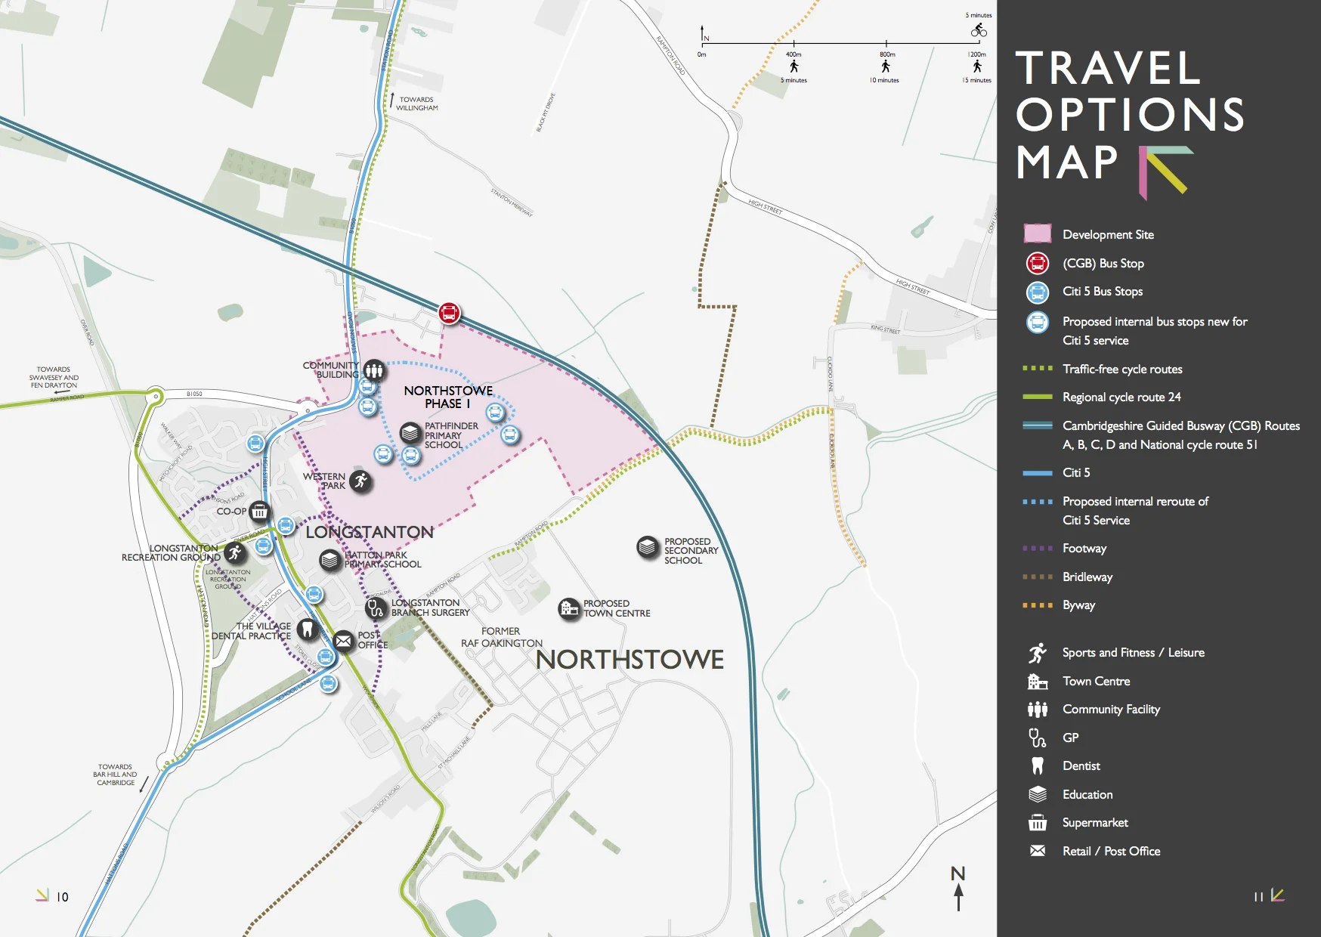
Task: Select the Northstowe Phase 1 label
Action: (x=449, y=394)
